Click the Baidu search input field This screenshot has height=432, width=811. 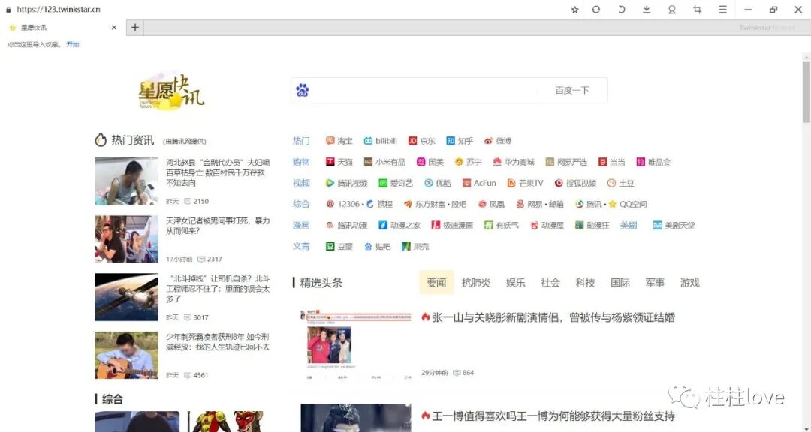coord(424,91)
